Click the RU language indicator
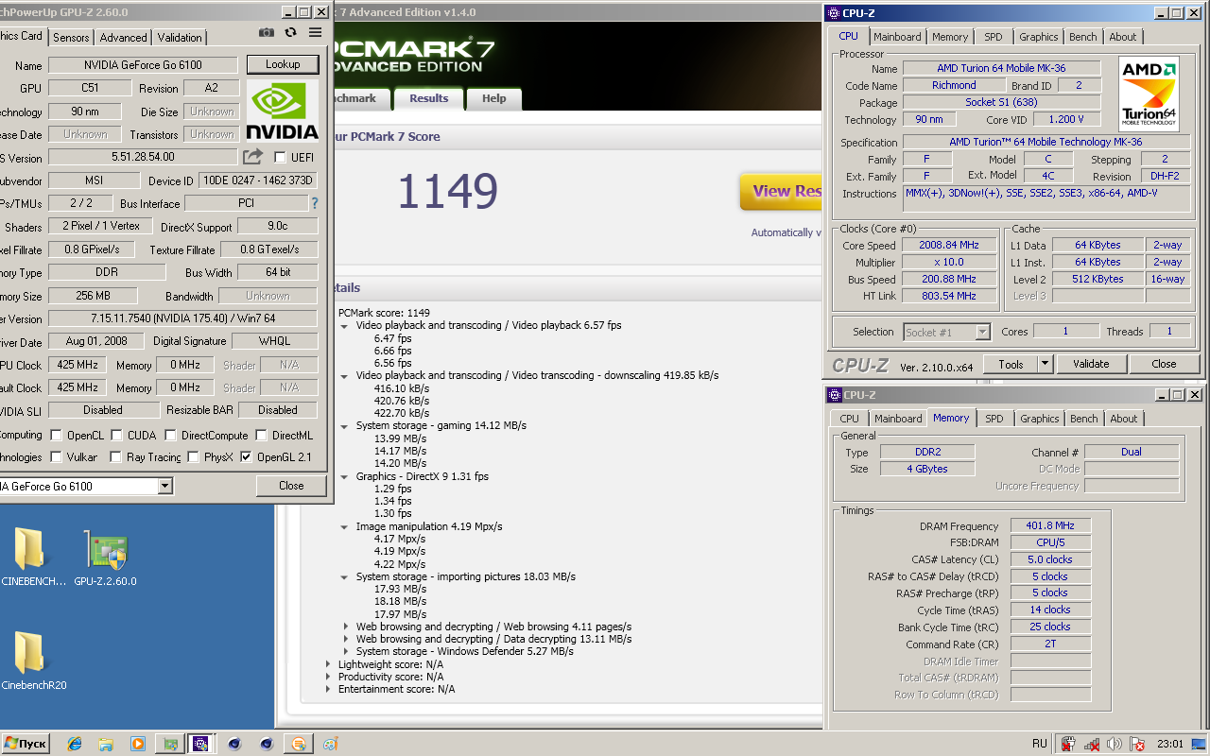The width and height of the screenshot is (1210, 756). coord(1040,744)
